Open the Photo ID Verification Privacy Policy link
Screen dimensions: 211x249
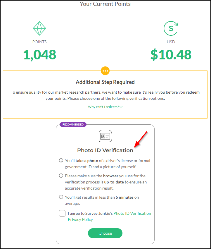tap(110, 216)
